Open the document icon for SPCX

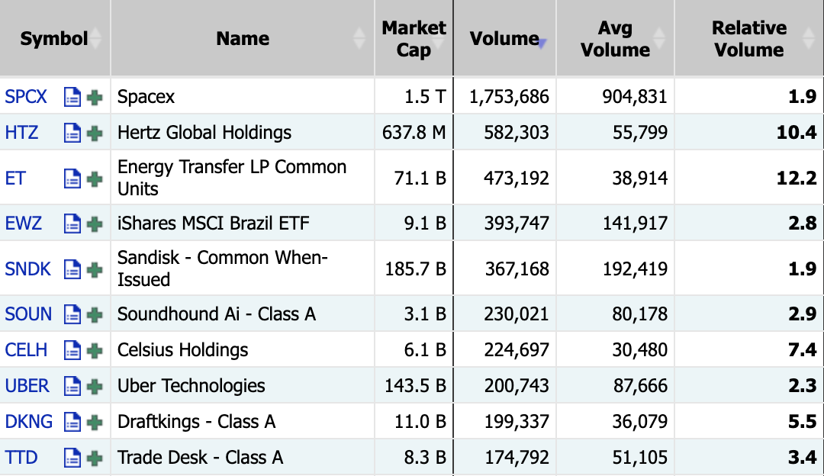click(72, 97)
